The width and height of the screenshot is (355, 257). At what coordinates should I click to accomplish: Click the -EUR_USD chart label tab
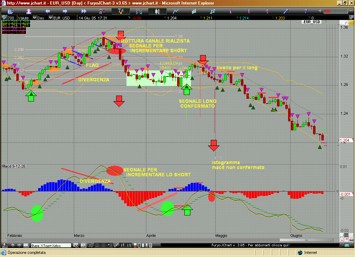pyautogui.click(x=311, y=22)
